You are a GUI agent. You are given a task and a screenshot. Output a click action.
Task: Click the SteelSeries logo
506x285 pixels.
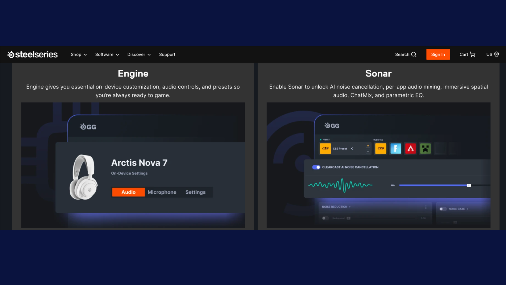(32, 54)
